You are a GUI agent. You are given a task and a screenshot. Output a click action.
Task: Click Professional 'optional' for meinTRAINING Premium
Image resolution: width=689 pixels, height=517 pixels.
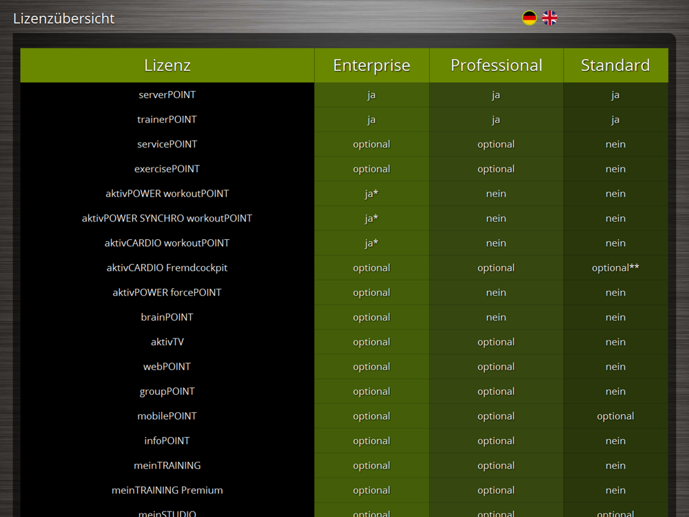pyautogui.click(x=496, y=490)
